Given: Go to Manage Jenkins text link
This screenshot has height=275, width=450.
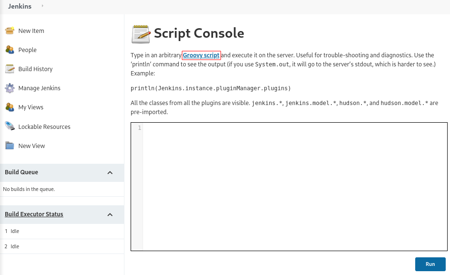Looking at the screenshot, I should point(39,88).
